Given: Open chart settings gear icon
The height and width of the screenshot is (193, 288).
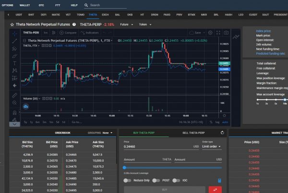Looking at the screenshot, I should coord(210,33).
